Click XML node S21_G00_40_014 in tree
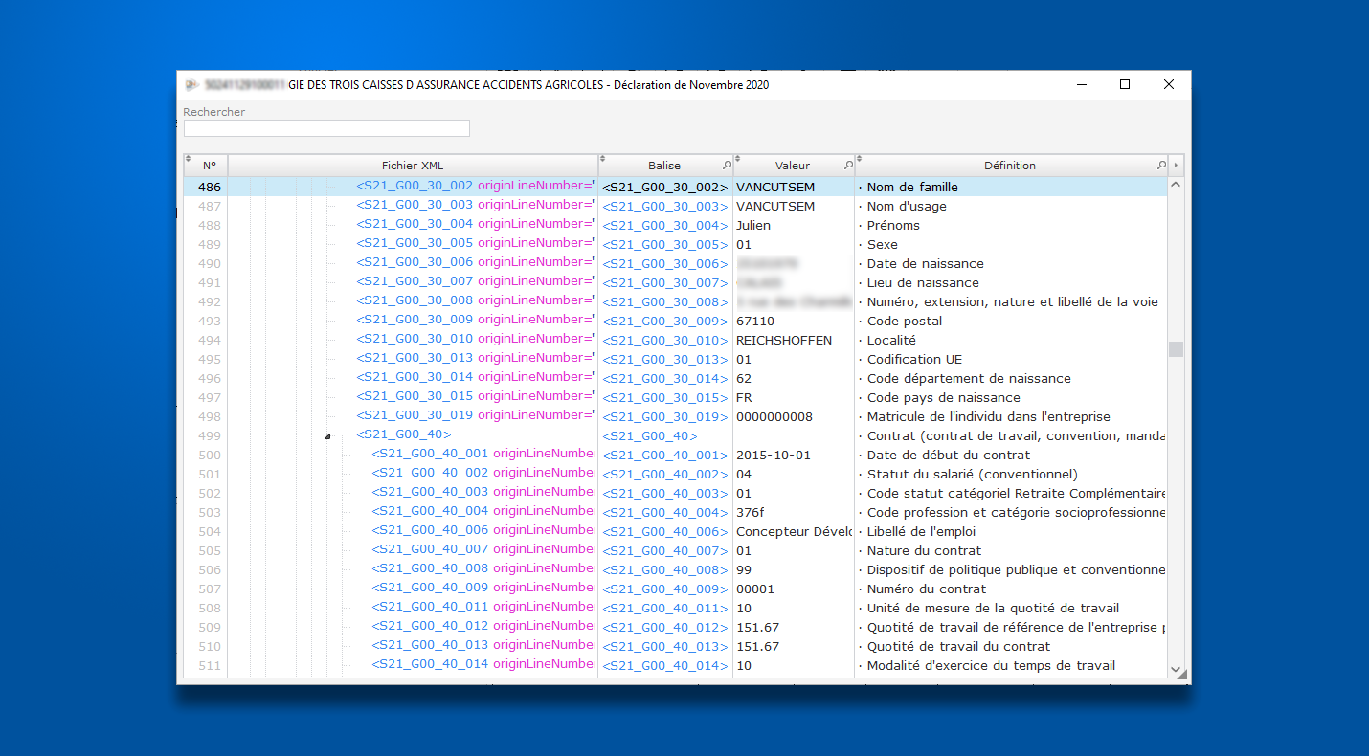This screenshot has width=1369, height=756. pyautogui.click(x=431, y=664)
